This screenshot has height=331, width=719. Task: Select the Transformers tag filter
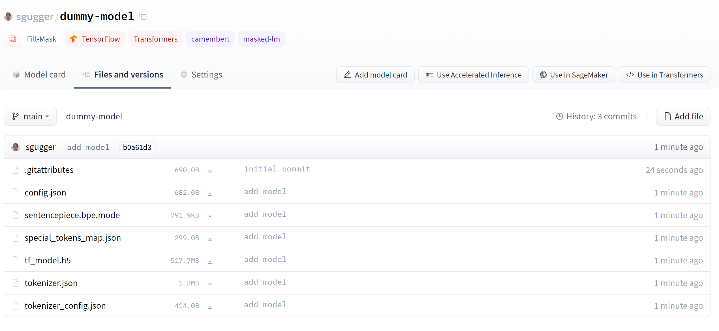tap(155, 39)
